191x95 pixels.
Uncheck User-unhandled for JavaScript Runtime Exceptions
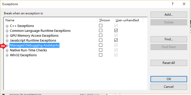click(116, 40)
